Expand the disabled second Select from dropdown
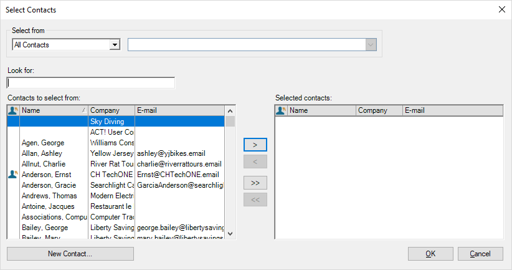 [371, 44]
